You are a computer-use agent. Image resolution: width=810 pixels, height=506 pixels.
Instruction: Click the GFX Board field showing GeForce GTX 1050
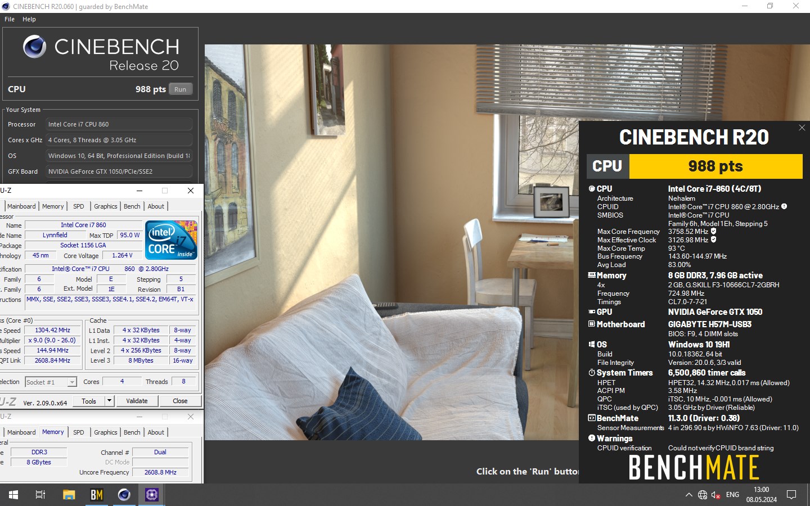click(119, 171)
